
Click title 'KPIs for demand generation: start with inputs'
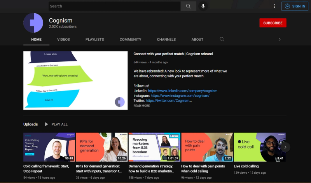pos(99,169)
